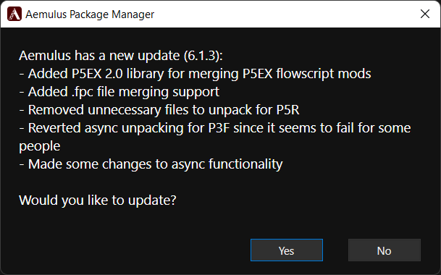The height and width of the screenshot is (275, 441).
Task: Select the P5EX 2.0 library changelog line
Action: (x=195, y=74)
